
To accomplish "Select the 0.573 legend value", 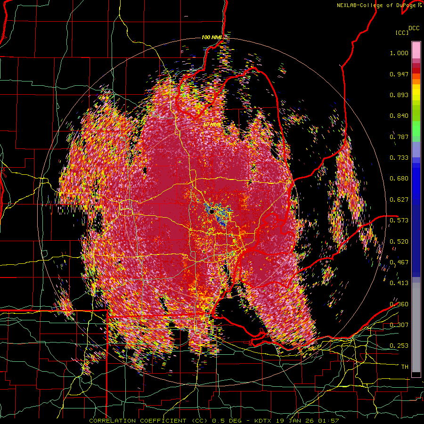I will coord(399,220).
